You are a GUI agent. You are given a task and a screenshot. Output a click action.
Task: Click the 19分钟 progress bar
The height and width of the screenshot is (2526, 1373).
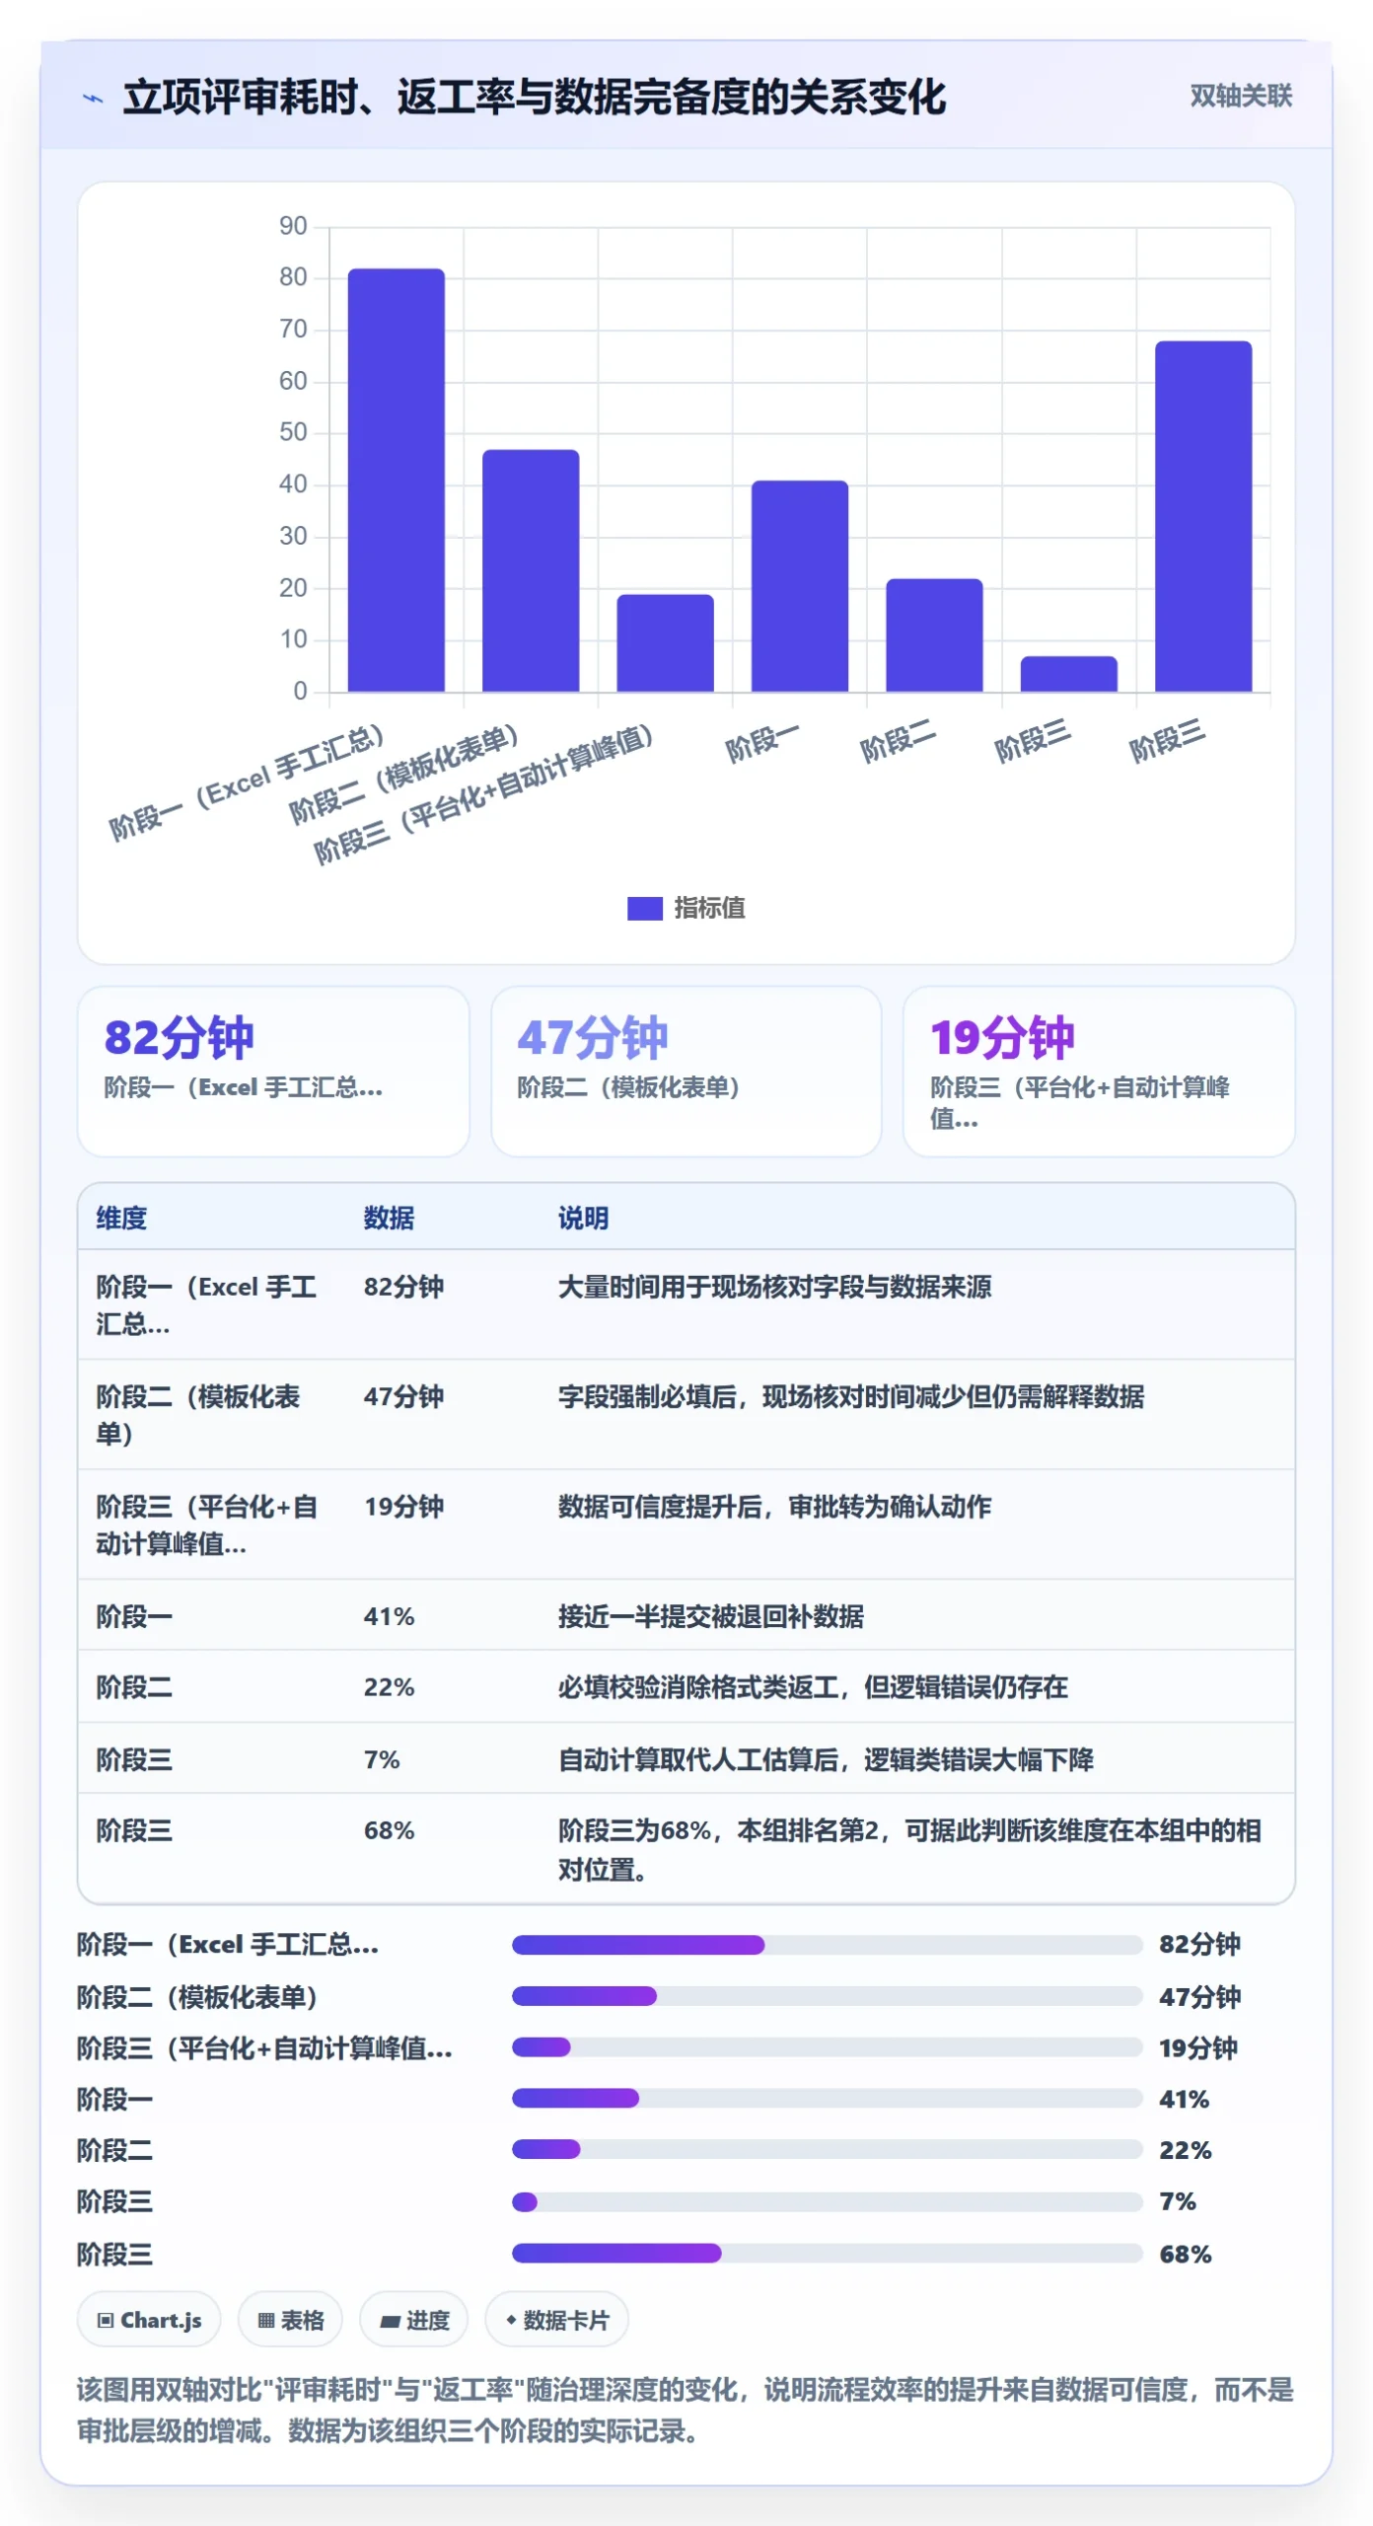(x=827, y=2047)
